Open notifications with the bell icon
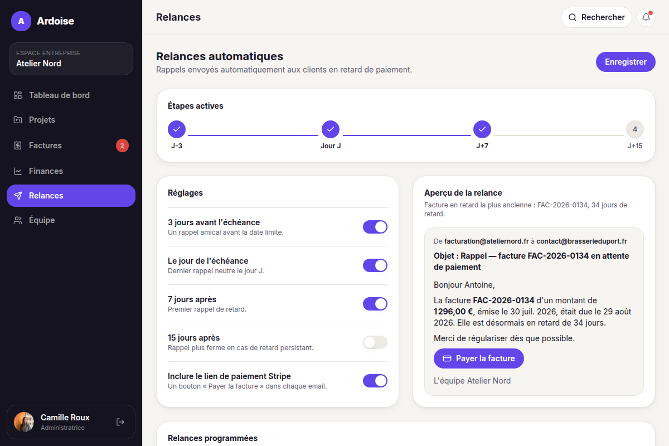This screenshot has height=446, width=669. tap(646, 17)
